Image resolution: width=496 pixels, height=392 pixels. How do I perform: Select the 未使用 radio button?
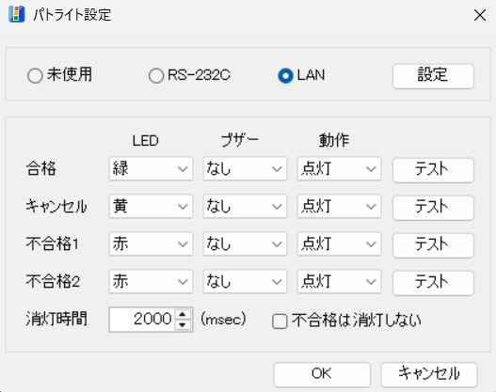pyautogui.click(x=35, y=76)
